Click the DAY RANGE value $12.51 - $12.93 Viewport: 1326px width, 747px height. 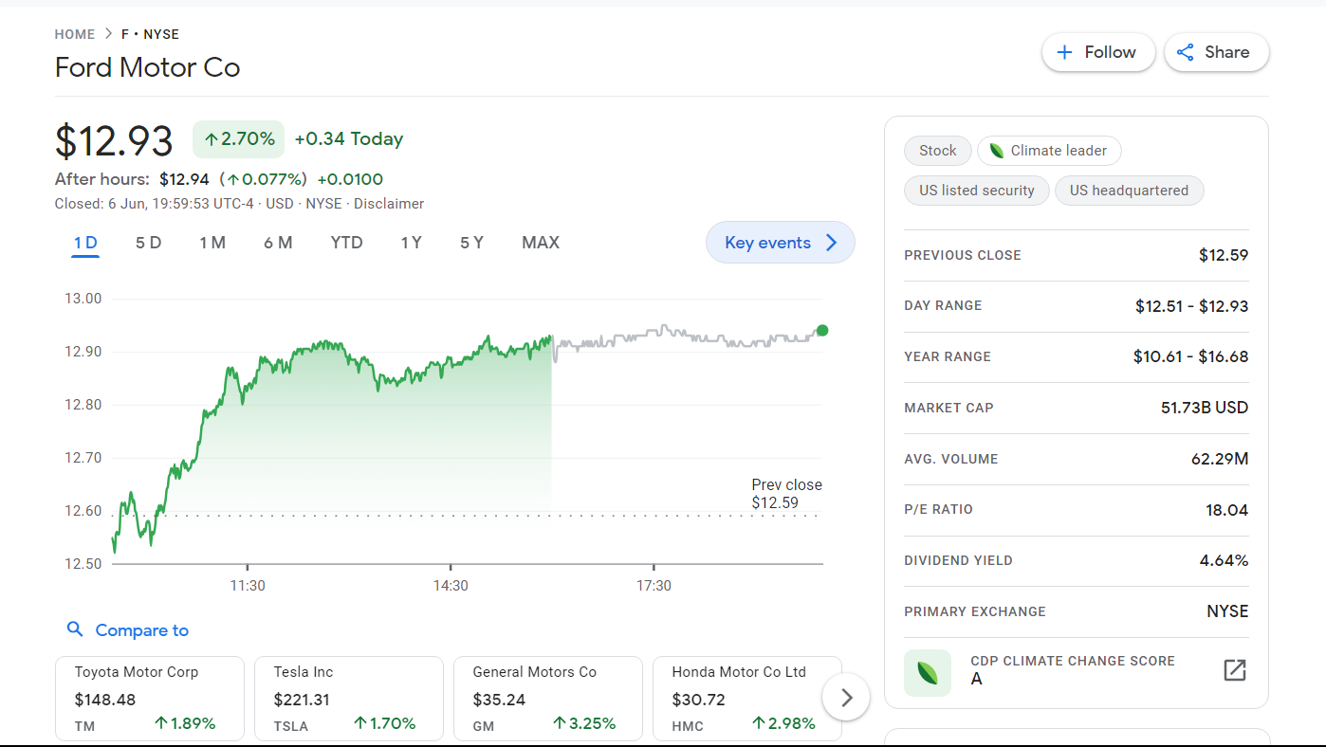coord(1191,306)
